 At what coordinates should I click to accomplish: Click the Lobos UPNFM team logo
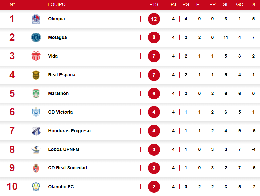pos(36,150)
